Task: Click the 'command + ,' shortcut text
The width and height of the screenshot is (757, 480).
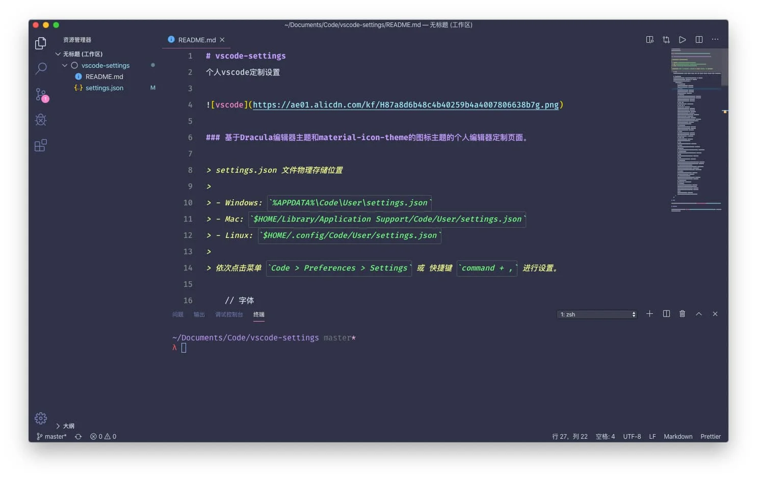Action: pyautogui.click(x=487, y=268)
